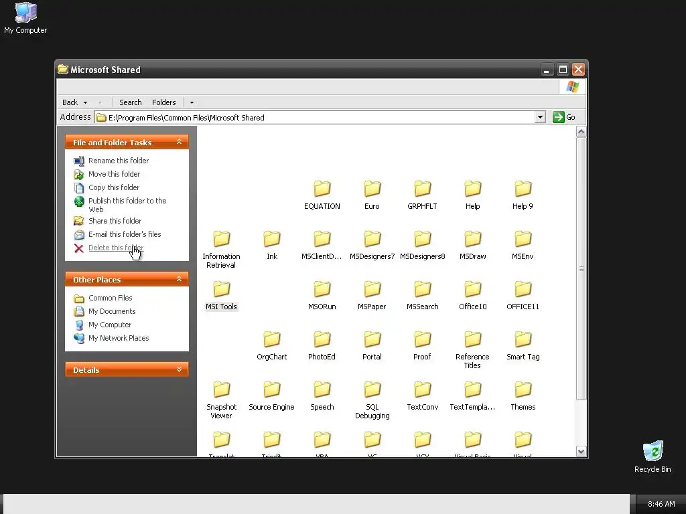This screenshot has width=686, height=514.
Task: Collapse the Other Places panel
Action: pyautogui.click(x=179, y=279)
